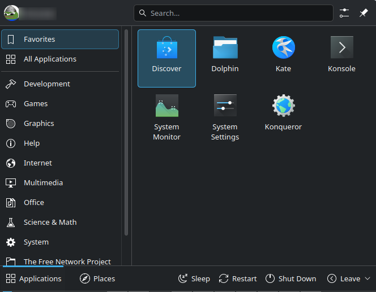Image resolution: width=376 pixels, height=292 pixels.
Task: Open System Monitor app
Action: tap(166, 117)
